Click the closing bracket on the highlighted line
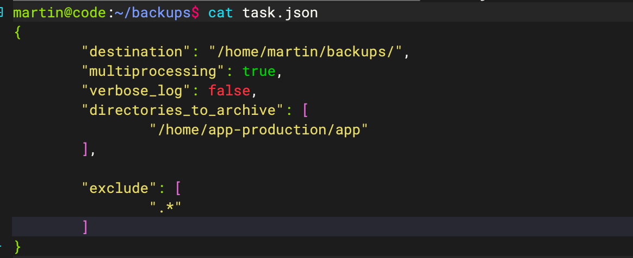The height and width of the screenshot is (258, 633). pos(85,227)
